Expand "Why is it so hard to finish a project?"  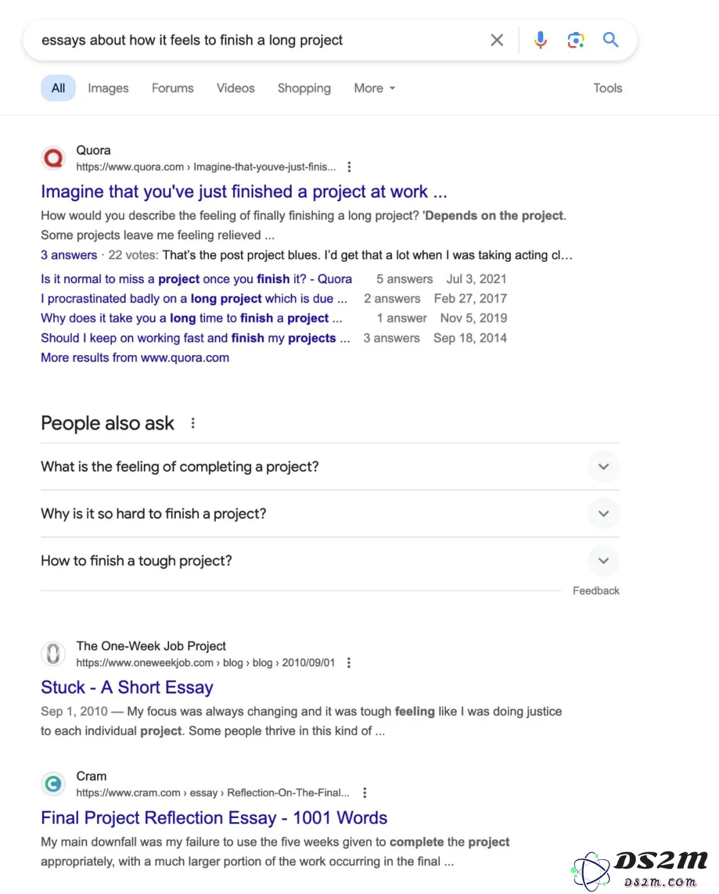click(x=330, y=514)
